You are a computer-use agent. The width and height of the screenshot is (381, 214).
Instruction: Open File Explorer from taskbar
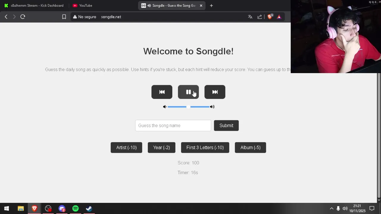pos(21,208)
